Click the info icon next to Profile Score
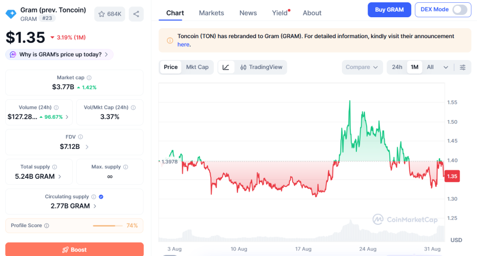 47,226
